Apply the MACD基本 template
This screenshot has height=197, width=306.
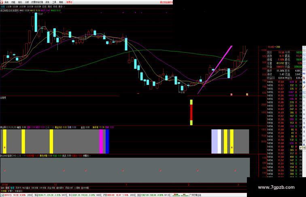pos(26,188)
